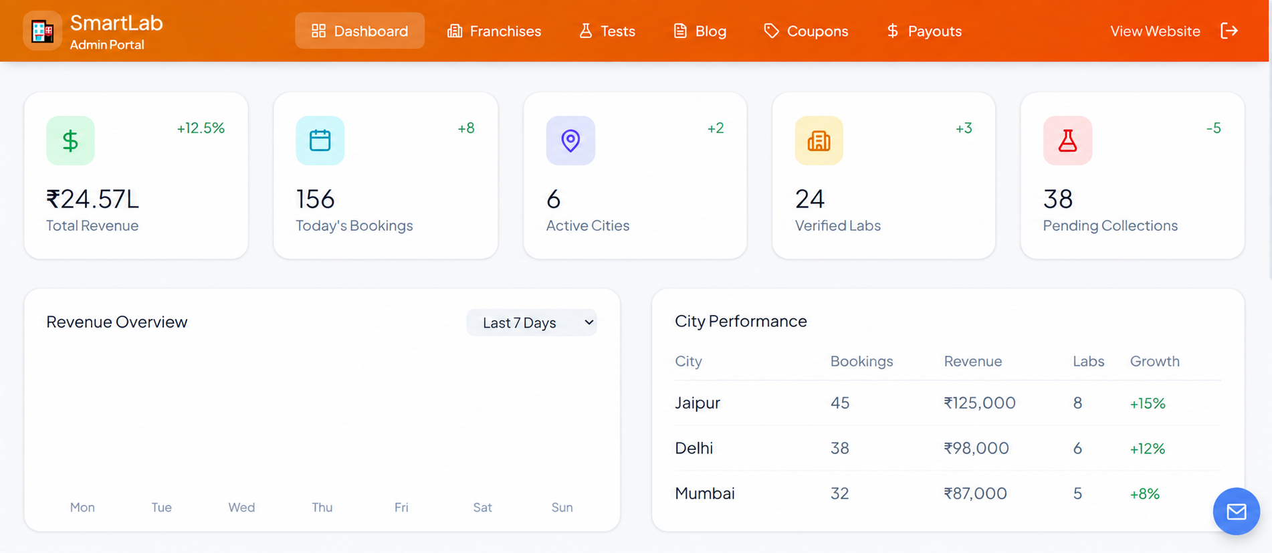Click the Mon chart axis label
The height and width of the screenshot is (553, 1272).
[82, 508]
